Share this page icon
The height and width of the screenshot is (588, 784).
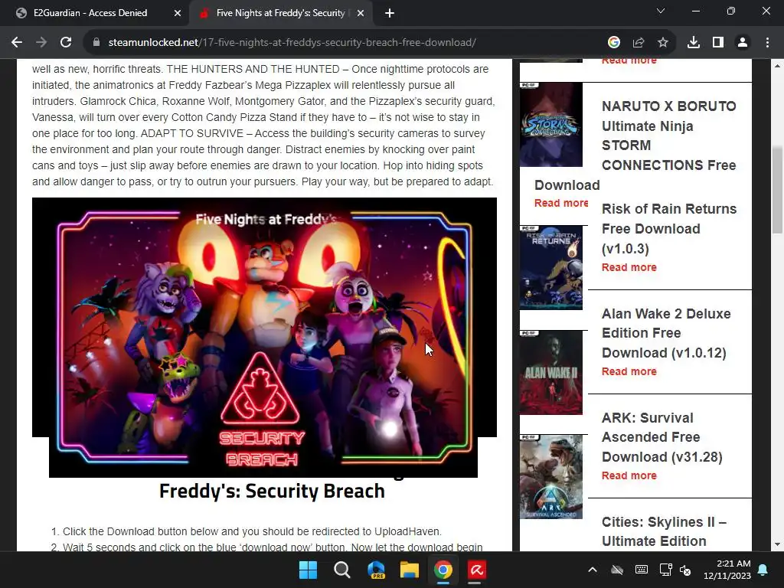click(x=639, y=43)
